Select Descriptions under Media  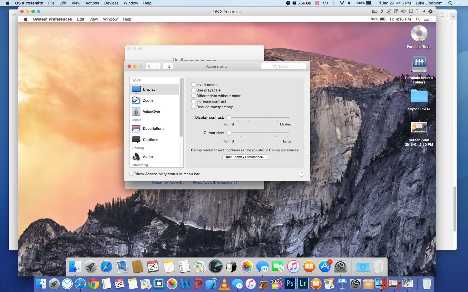click(x=154, y=128)
